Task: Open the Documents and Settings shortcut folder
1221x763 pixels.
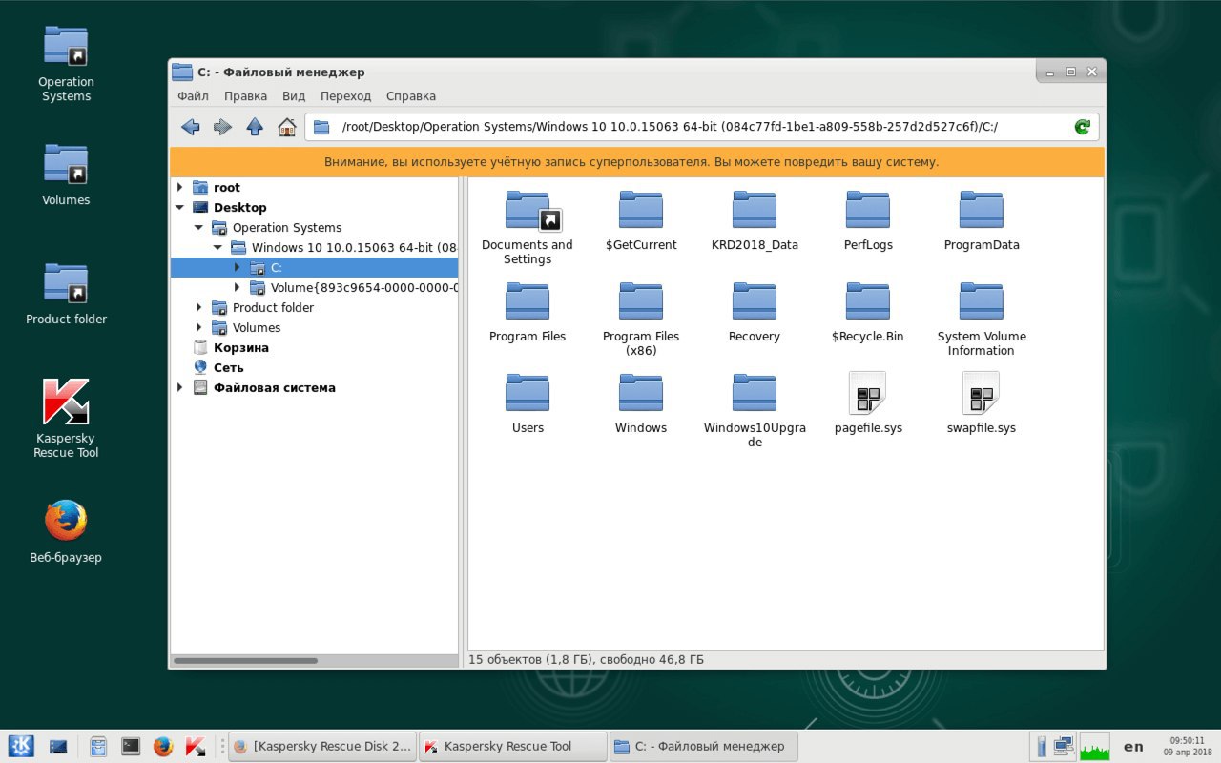Action: 528,228
